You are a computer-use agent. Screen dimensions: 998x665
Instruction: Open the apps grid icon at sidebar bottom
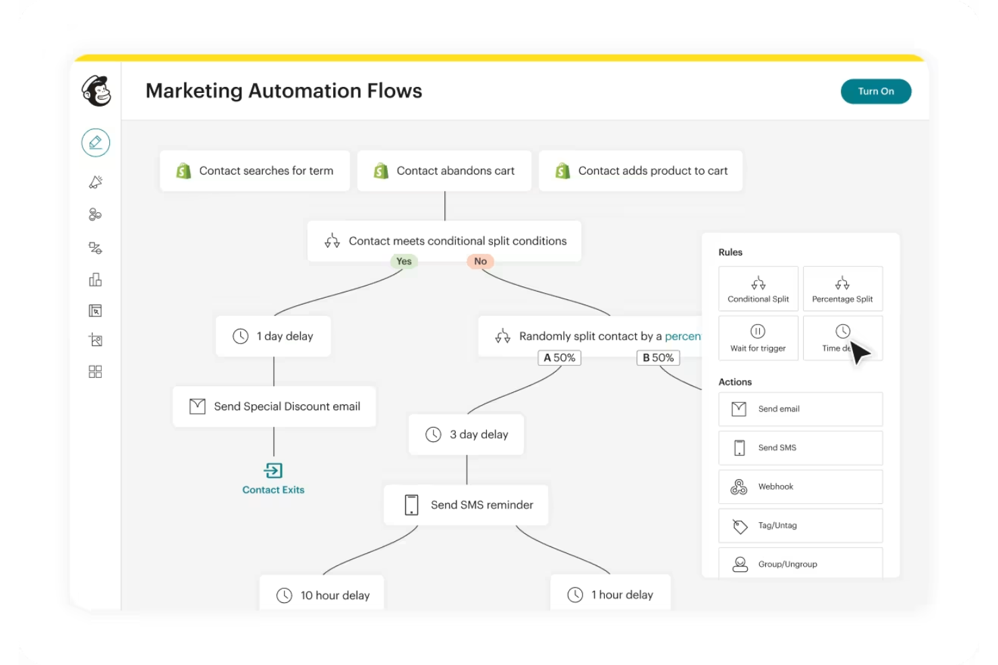click(95, 371)
